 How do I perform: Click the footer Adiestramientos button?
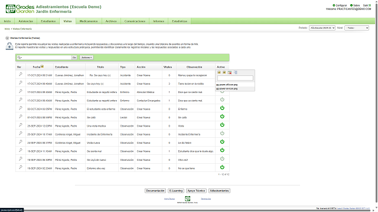(219, 191)
